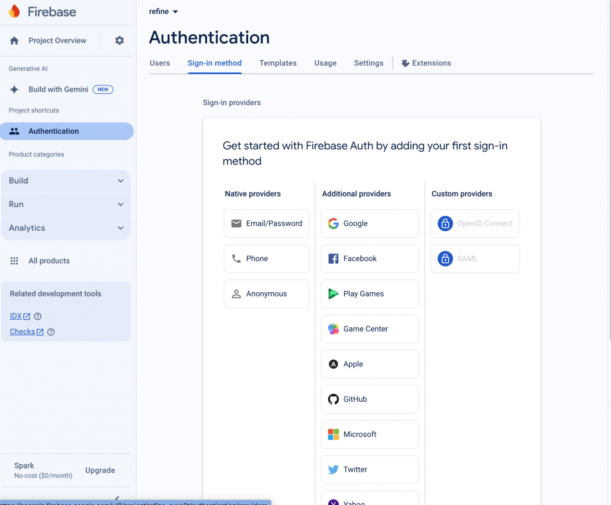Click the Phone handset icon
Screen dimensions: 611x505
click(236, 258)
